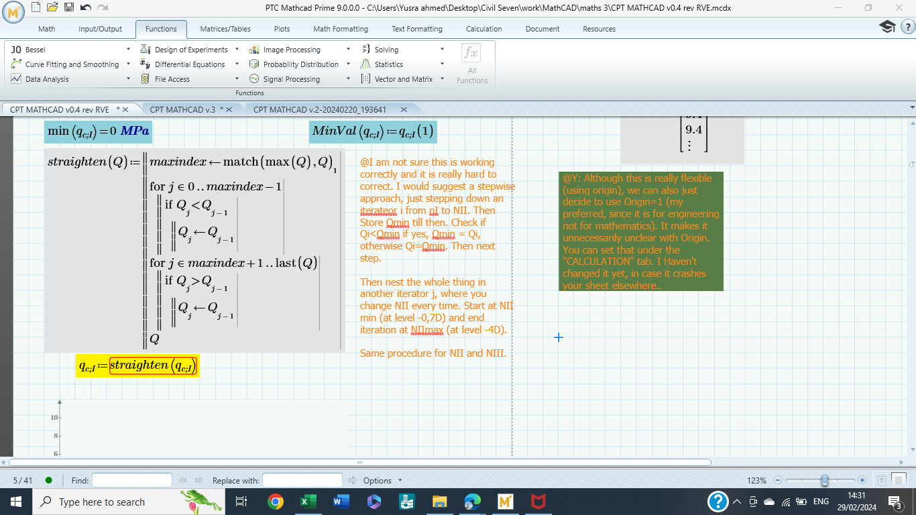The width and height of the screenshot is (916, 515).
Task: Toggle draft view mode in status bar
Action: click(x=882, y=480)
